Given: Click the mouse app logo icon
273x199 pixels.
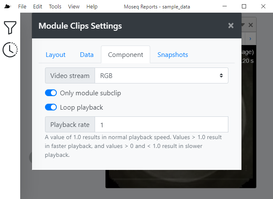Looking at the screenshot, I should pyautogui.click(x=8, y=6).
